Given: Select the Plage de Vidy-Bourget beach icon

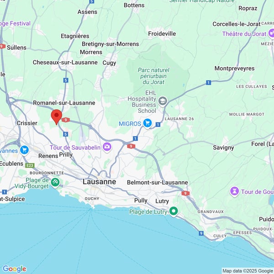Looking at the screenshot, I should point(55,182).
